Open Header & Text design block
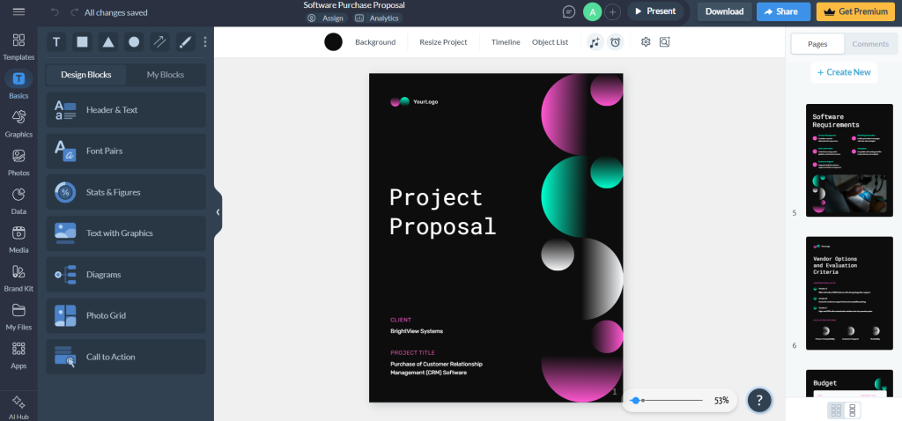Screen dimensions: 902x421 pyautogui.click(x=126, y=110)
